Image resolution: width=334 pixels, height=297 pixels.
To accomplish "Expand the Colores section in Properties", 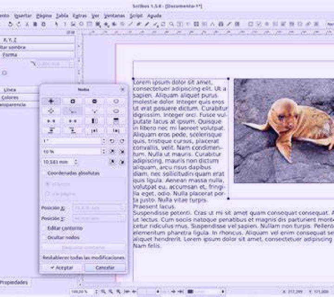I will click(20, 97).
